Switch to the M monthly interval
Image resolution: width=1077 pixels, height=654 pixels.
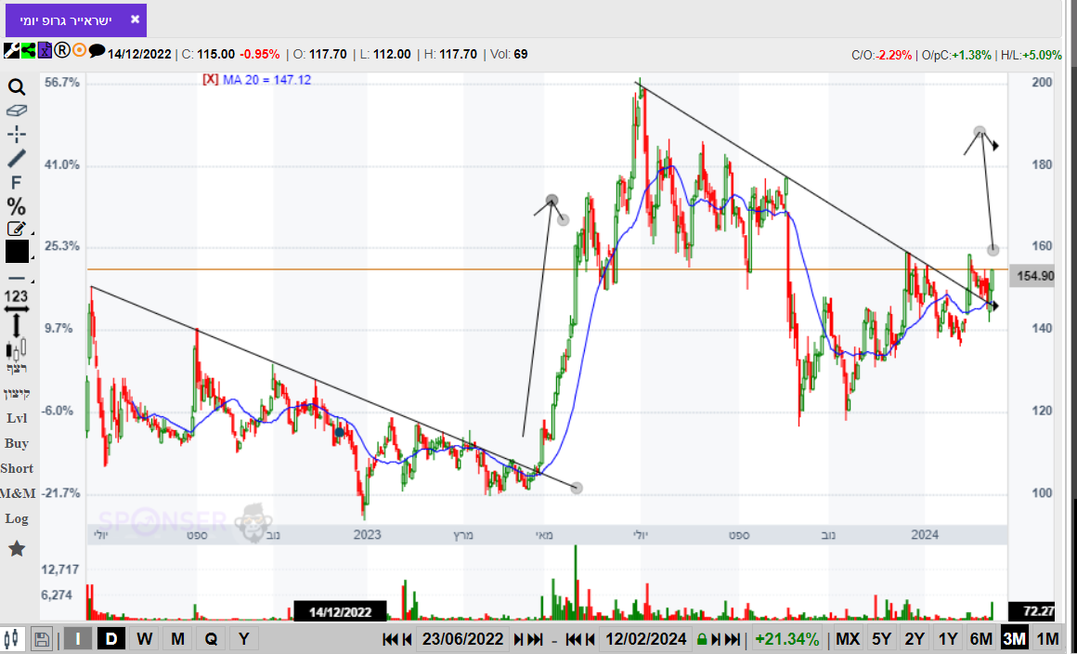pyautogui.click(x=178, y=638)
